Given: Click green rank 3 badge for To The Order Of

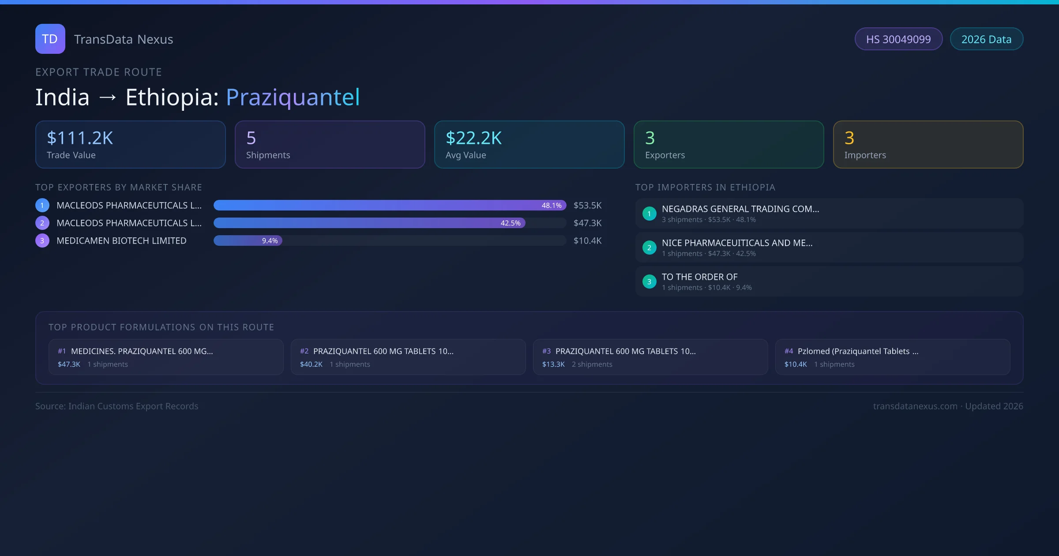Looking at the screenshot, I should (x=649, y=282).
